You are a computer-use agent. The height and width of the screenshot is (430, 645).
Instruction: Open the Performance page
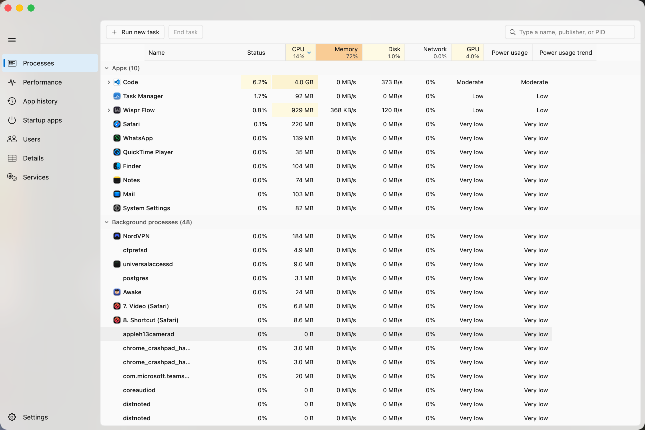tap(50, 82)
